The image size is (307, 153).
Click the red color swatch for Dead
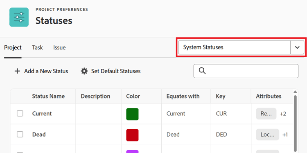(132, 135)
